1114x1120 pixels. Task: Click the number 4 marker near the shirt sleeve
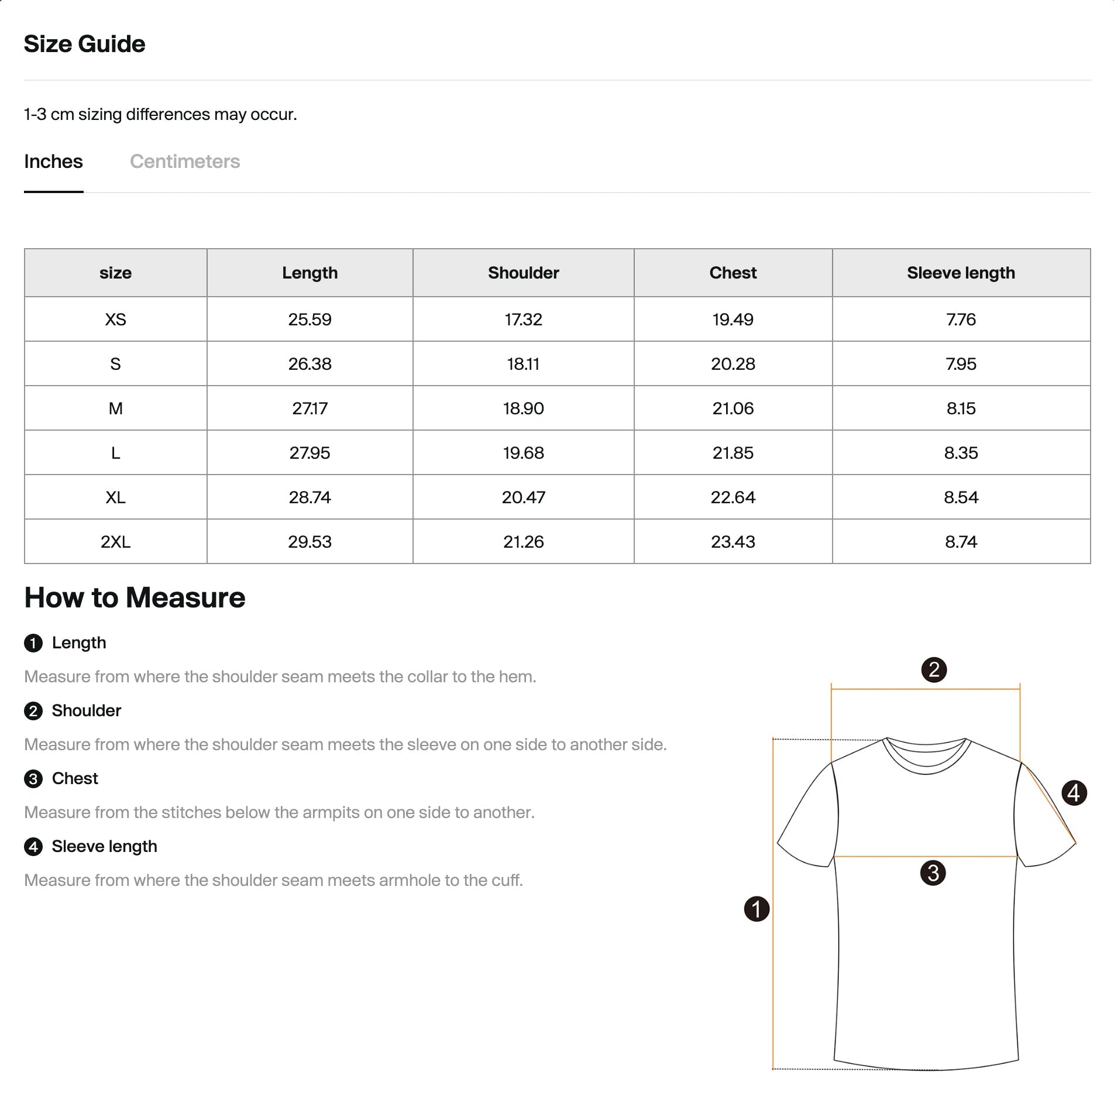point(1074,793)
